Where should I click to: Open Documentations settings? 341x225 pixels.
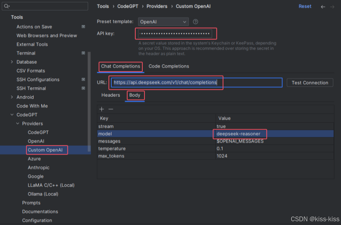point(40,211)
